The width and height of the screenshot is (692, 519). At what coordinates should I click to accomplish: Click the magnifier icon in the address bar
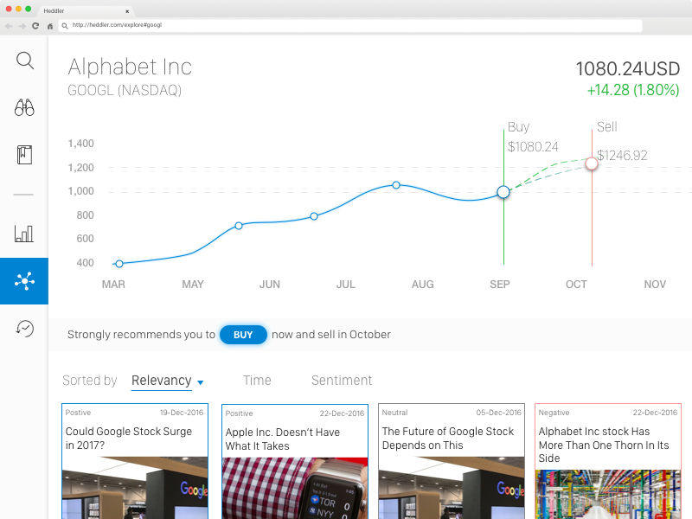click(65, 26)
